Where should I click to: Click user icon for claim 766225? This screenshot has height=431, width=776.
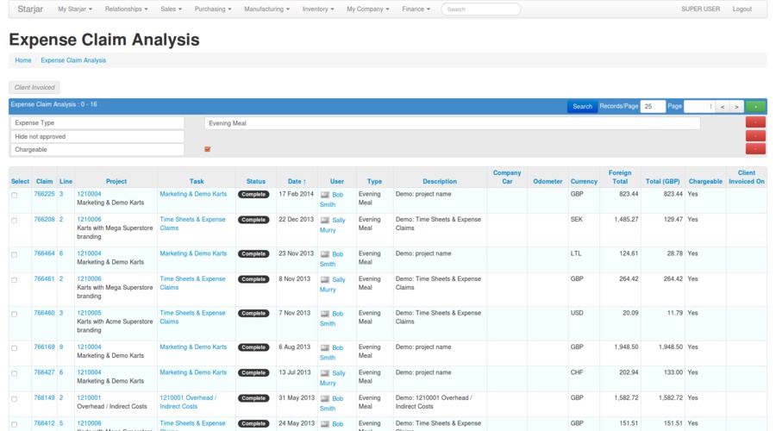[325, 195]
